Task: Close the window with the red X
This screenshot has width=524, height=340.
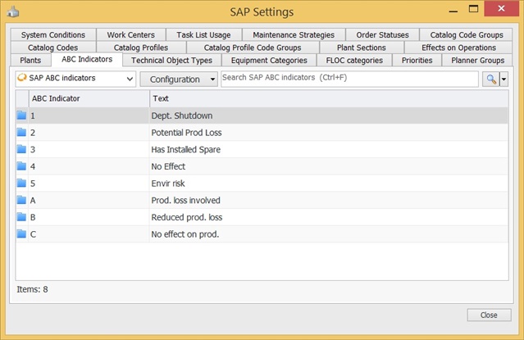Action: click(501, 9)
